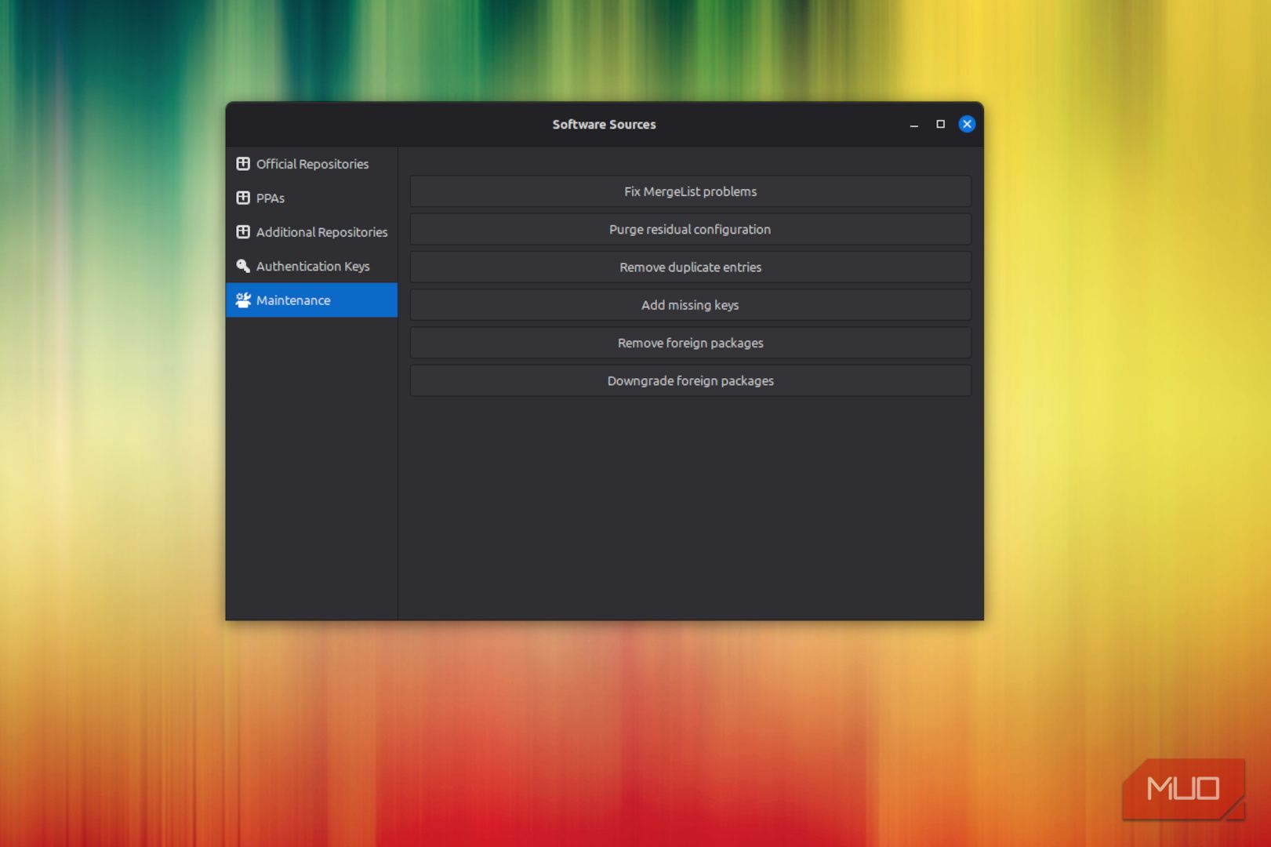Click the Additional Repositories sidebar icon
The width and height of the screenshot is (1271, 847).
243,232
